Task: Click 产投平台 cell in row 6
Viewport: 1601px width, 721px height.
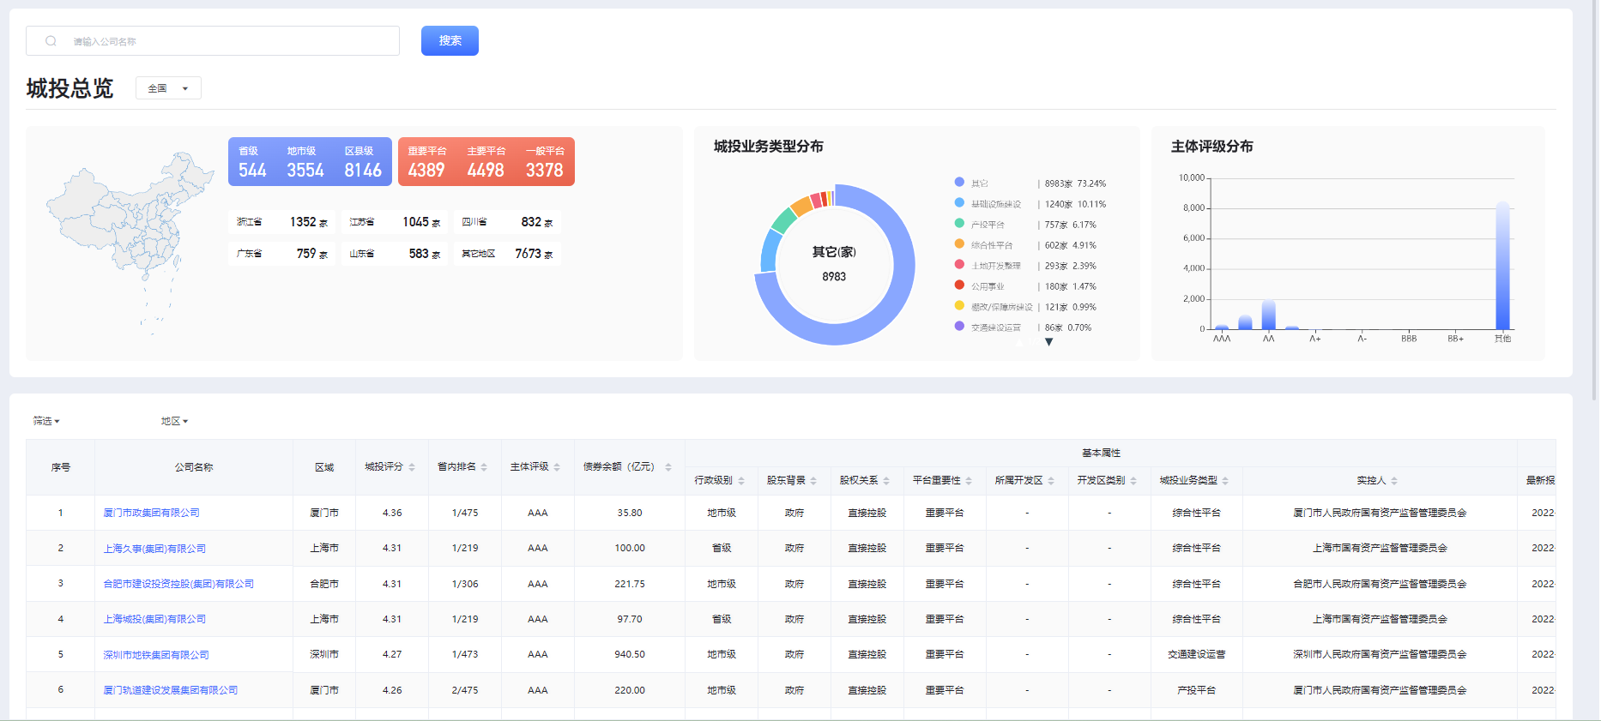Action: point(1197,690)
